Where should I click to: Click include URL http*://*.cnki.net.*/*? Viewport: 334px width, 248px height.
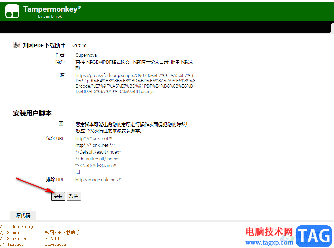(95, 145)
